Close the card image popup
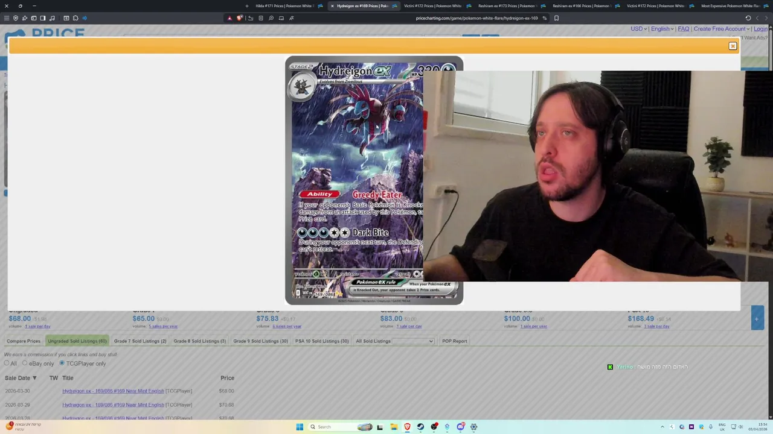This screenshot has width=773, height=434. click(733, 46)
